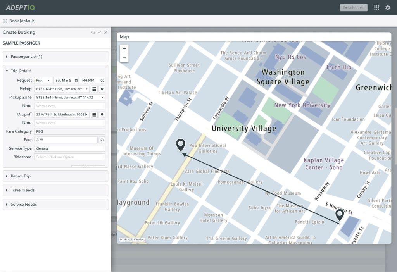Click the Deselect All button
The height and width of the screenshot is (272, 397).
(354, 7)
